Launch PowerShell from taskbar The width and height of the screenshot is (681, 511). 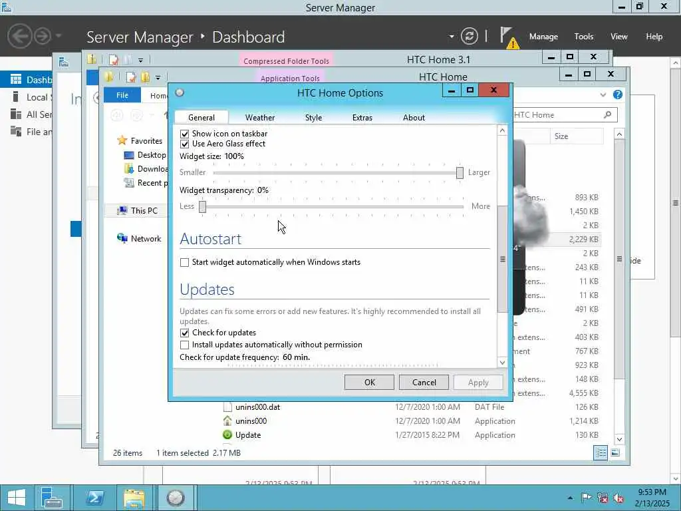[94, 498]
